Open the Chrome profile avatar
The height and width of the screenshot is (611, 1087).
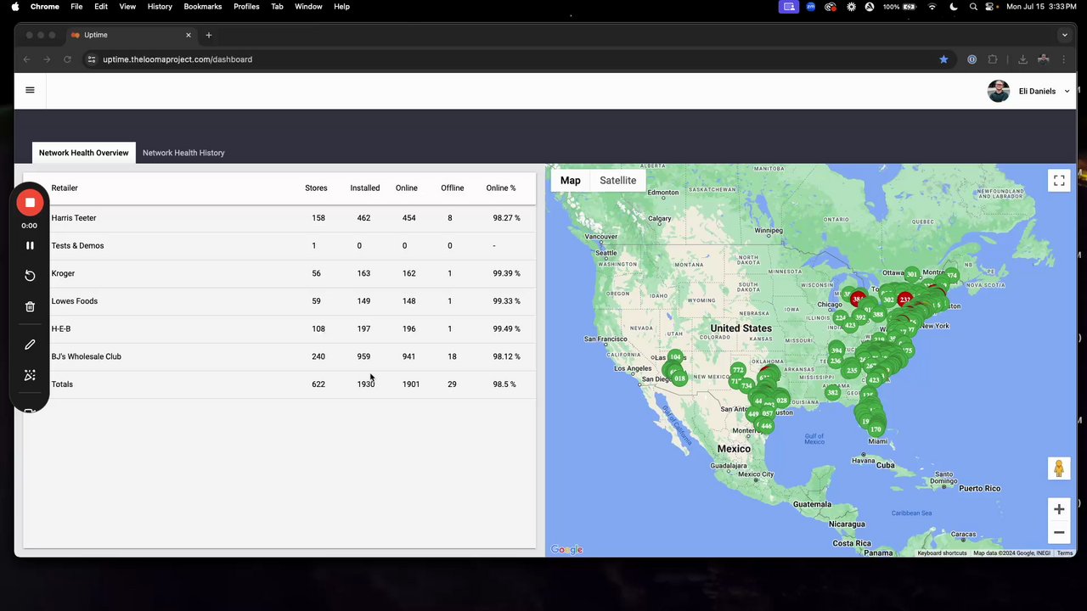[x=1043, y=59]
